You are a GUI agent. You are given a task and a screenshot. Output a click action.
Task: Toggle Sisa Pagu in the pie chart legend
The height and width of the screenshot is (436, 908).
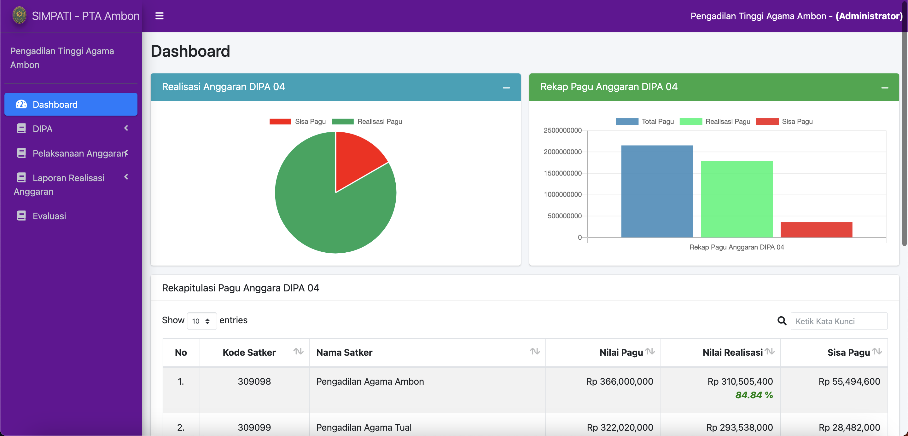pos(298,122)
